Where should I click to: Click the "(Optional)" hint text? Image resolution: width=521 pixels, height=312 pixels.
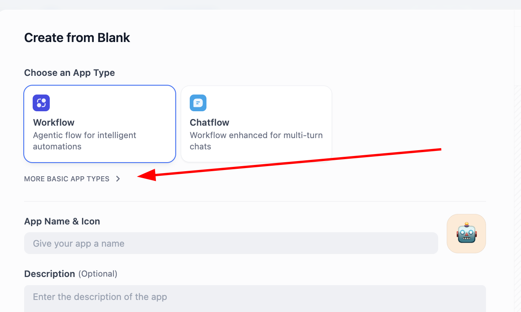click(98, 274)
